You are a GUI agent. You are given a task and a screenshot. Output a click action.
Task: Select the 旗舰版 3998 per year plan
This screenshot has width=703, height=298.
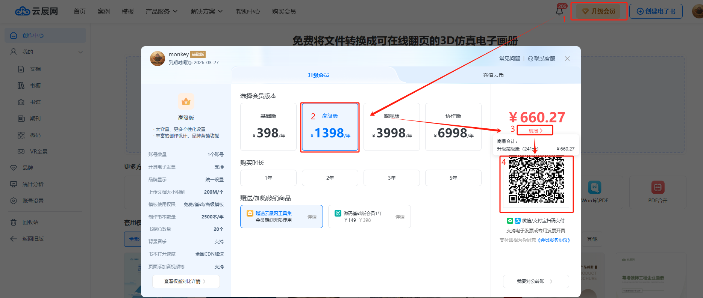(391, 127)
